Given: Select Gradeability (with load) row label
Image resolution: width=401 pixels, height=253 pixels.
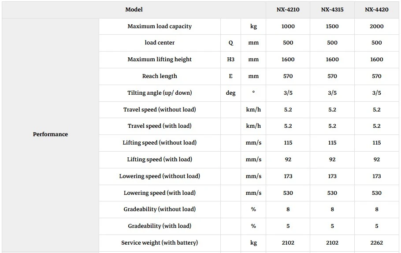Looking at the screenshot, I should click(160, 226).
